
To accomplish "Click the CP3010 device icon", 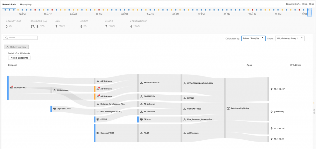I will [141, 119].
